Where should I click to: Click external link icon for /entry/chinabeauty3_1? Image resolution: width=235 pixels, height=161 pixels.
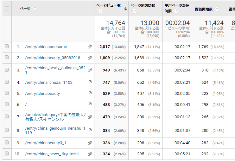click(x=90, y=143)
